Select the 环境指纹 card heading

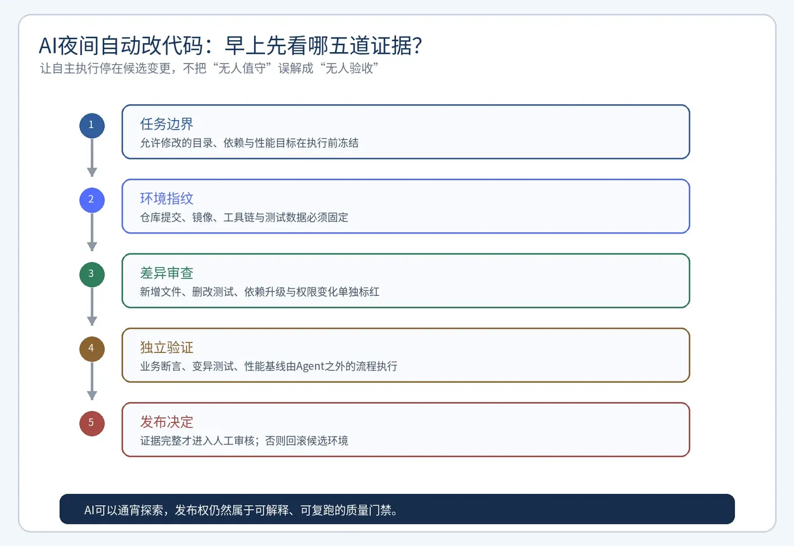tap(167, 198)
